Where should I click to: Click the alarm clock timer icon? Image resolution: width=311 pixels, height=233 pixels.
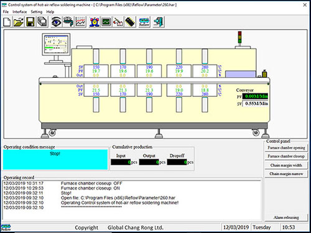(x=95, y=22)
